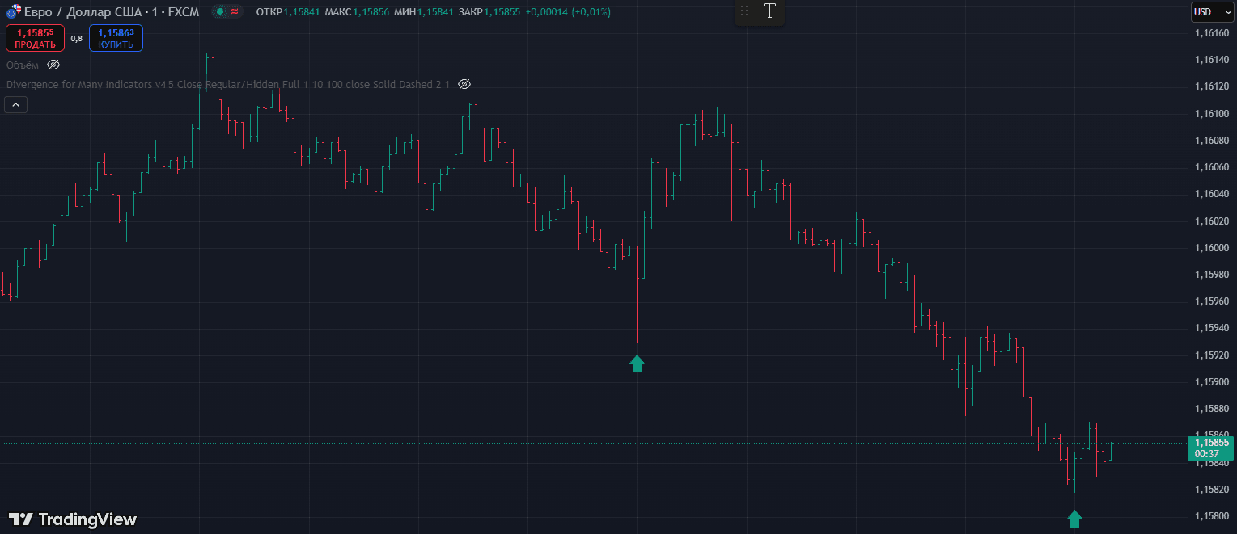Click the red ПРОДАТЬ sell button
The image size is (1237, 534).
coord(35,38)
